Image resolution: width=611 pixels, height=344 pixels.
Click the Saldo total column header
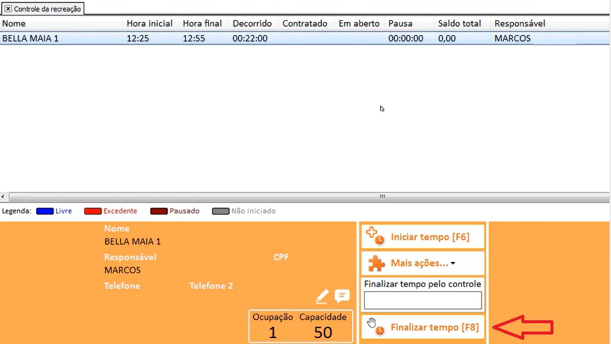pos(459,23)
